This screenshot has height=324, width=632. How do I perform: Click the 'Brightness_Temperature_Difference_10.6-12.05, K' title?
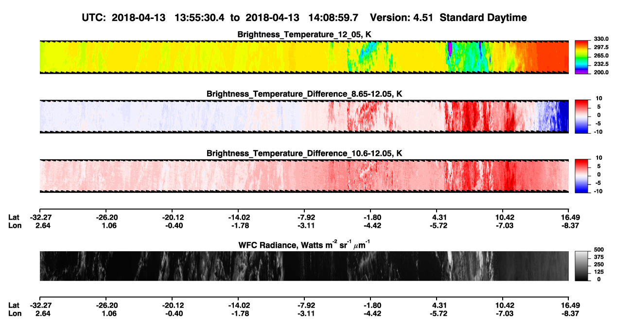point(304,153)
